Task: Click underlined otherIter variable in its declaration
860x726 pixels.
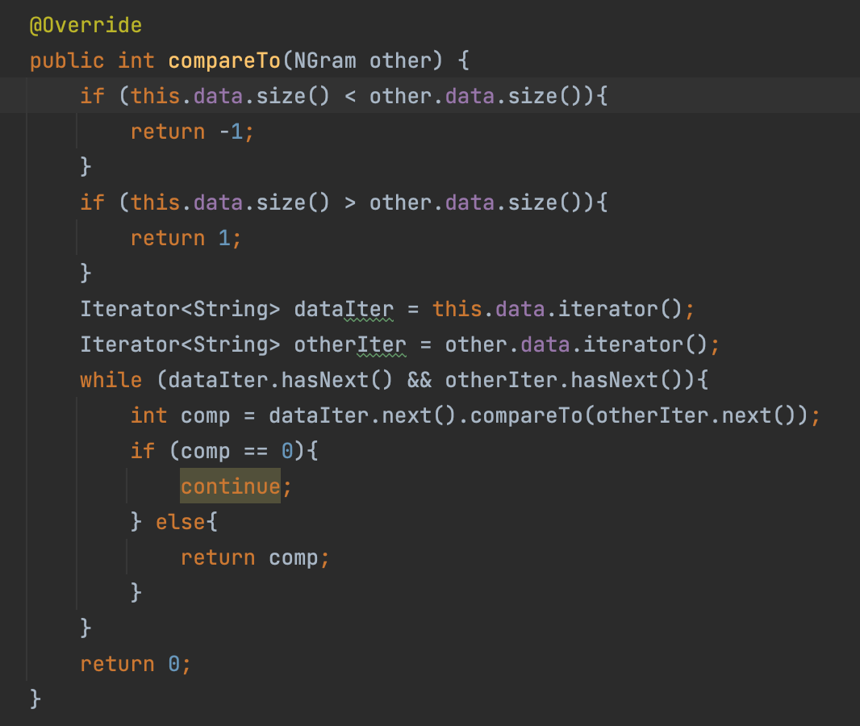Action: click(x=350, y=344)
